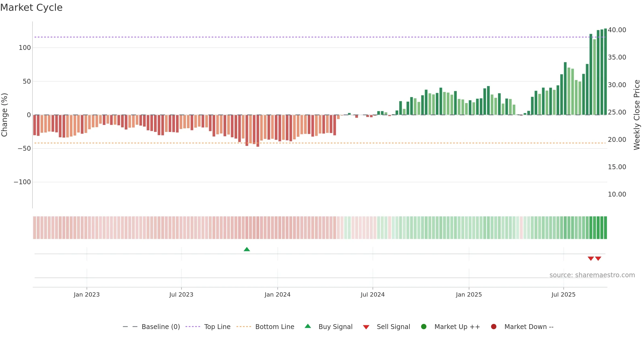Toggle Baseline (0) legend entry

point(151,327)
